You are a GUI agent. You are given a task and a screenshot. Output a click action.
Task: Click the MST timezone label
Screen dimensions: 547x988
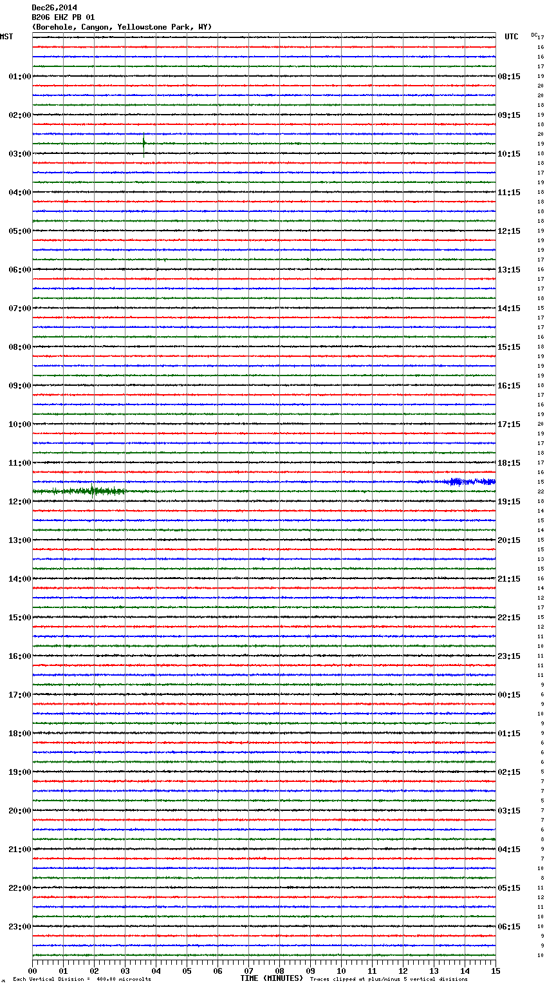[x=6, y=37]
